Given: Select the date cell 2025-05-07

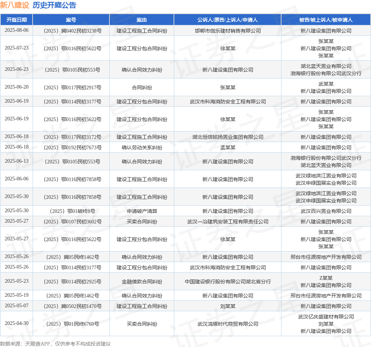Looking at the screenshot, I should [17, 306].
